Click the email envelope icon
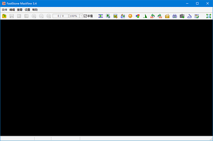The height and width of the screenshot is (141, 213). coord(167,16)
